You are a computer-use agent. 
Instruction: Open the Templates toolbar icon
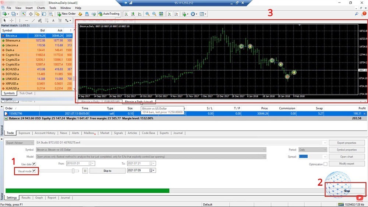click(202, 14)
